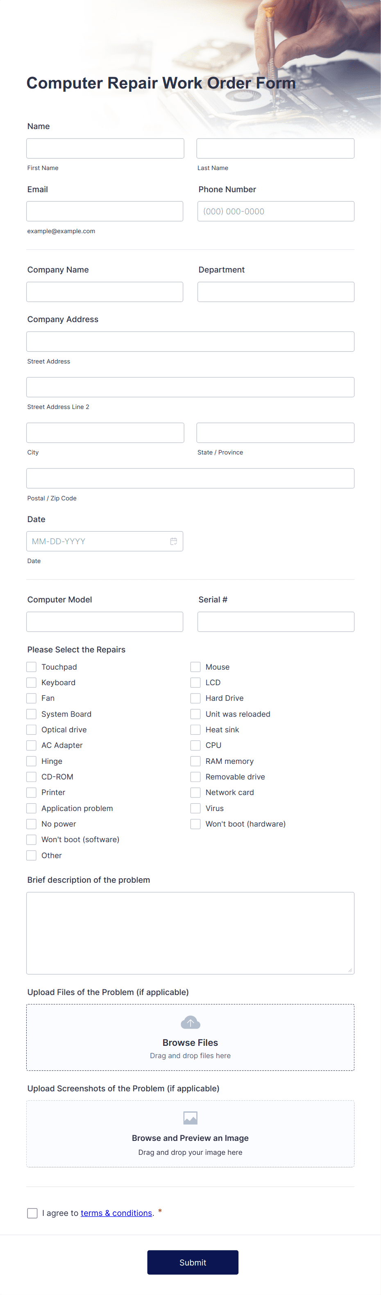Click the cloud upload icon
Screen dimensions: 381x1295
[190, 1022]
